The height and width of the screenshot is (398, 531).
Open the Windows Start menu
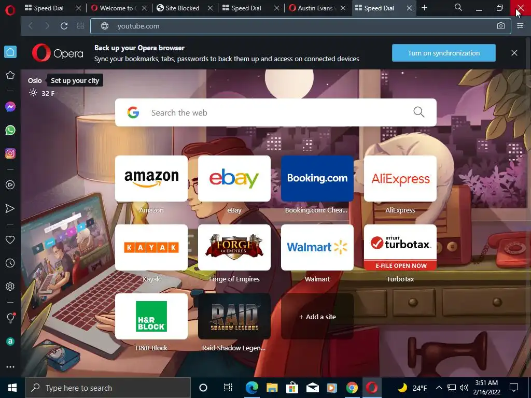tap(12, 388)
